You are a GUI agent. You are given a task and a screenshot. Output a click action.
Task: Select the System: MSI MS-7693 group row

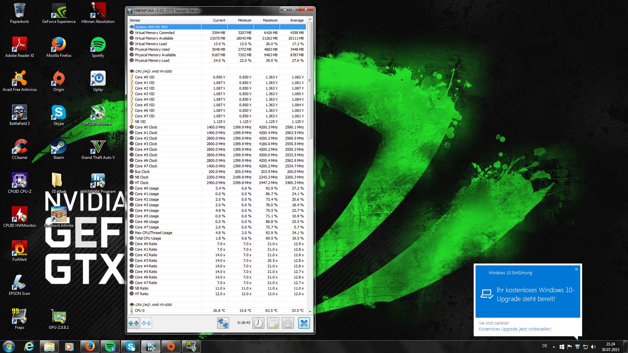pos(217,27)
